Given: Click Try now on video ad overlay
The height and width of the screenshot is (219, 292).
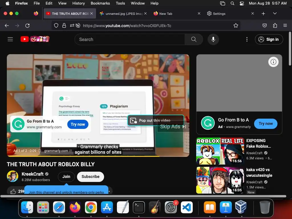Looking at the screenshot, I should coord(78,124).
